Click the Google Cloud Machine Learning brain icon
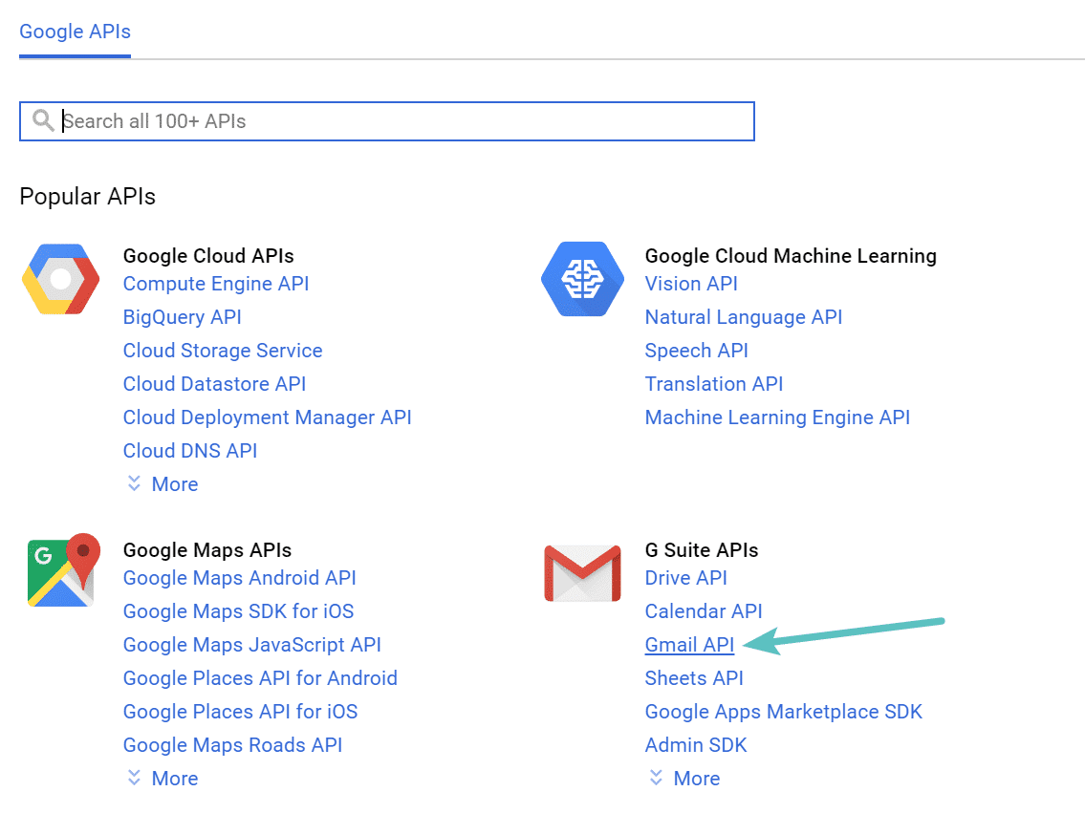This screenshot has height=813, width=1085. [x=582, y=279]
